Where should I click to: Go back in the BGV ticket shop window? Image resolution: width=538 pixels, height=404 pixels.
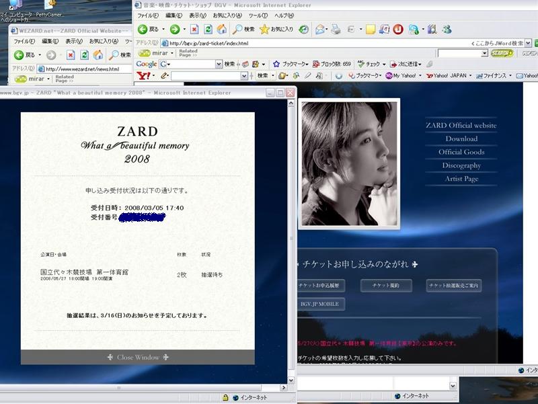(148, 30)
